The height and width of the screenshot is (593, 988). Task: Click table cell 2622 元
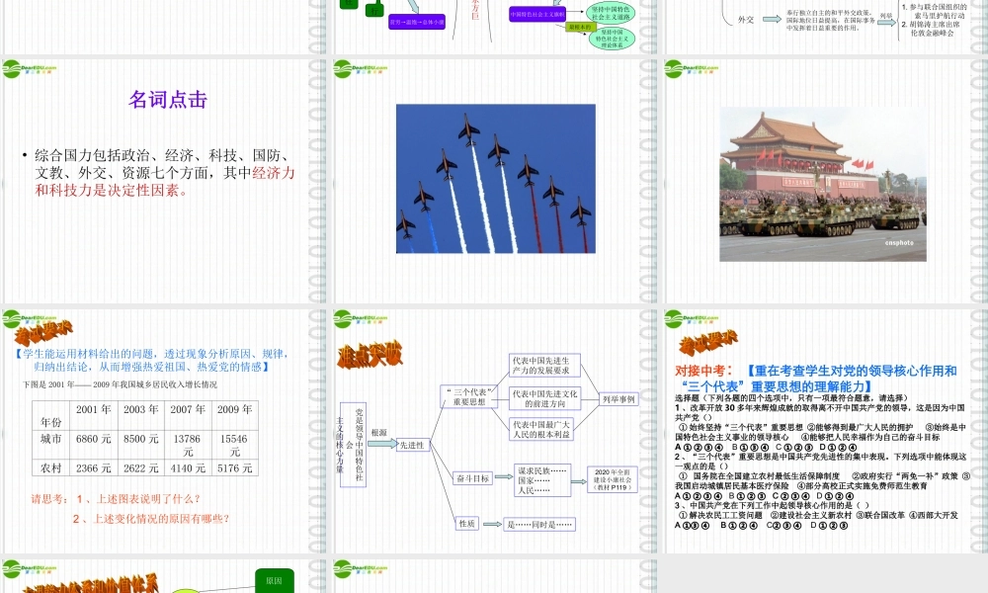(x=140, y=468)
